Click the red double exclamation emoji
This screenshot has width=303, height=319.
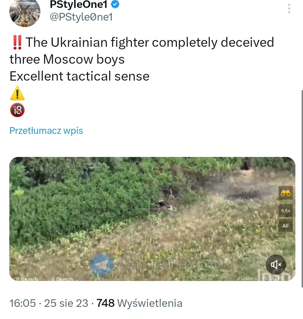(x=17, y=42)
